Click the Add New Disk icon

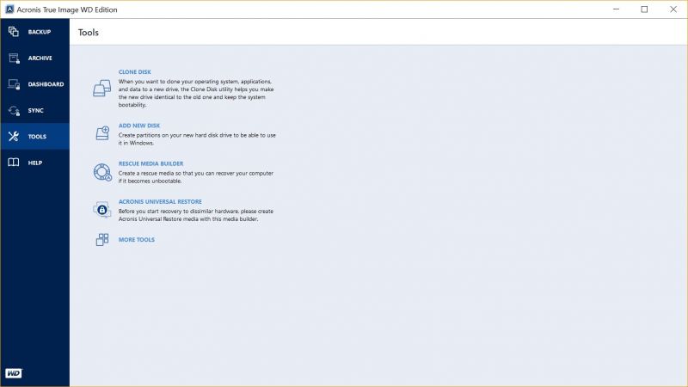[x=102, y=133]
